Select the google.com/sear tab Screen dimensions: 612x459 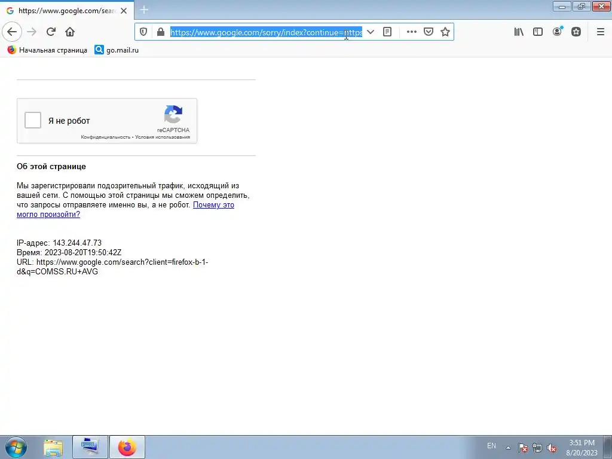click(x=67, y=11)
